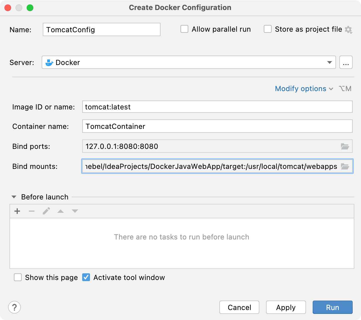The height and width of the screenshot is (320, 361).
Task: Click the Docker whale icon in Server field
Action: pos(49,62)
